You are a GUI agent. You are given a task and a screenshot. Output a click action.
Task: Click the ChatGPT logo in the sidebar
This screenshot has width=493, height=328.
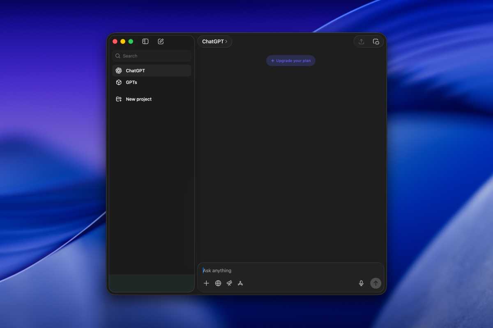[119, 70]
